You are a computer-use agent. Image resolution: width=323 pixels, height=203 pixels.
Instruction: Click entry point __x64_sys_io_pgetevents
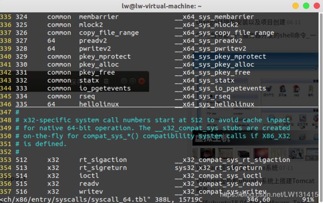point(221,89)
